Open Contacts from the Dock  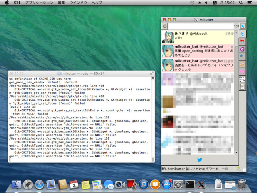62,184
